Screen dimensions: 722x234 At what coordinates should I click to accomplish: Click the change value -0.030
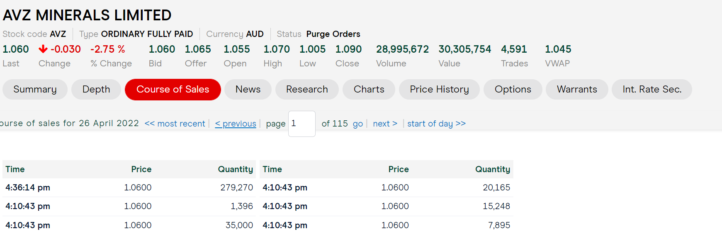(x=66, y=49)
